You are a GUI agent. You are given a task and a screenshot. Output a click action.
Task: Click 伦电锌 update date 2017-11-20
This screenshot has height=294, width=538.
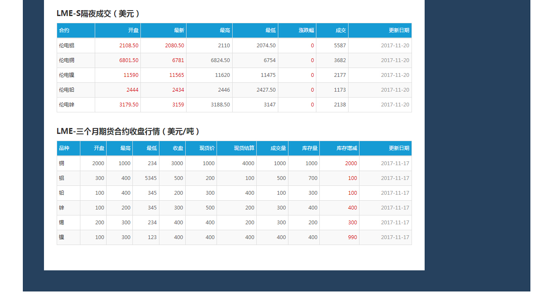[395, 104]
